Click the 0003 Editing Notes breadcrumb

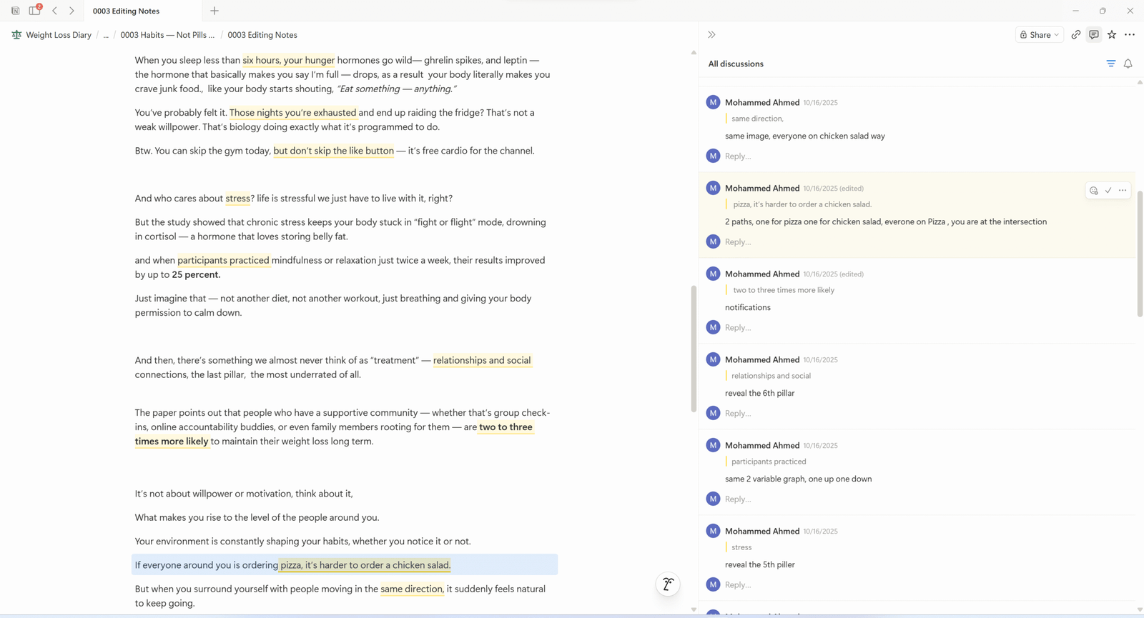click(262, 35)
